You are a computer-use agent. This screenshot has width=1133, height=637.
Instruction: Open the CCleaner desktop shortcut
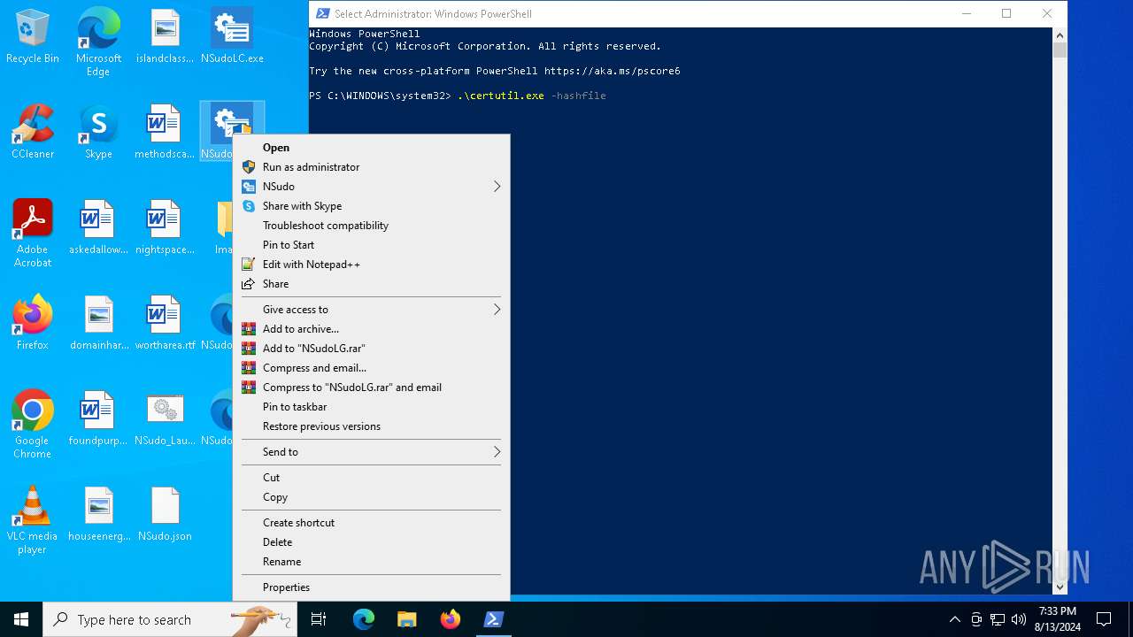[33, 133]
